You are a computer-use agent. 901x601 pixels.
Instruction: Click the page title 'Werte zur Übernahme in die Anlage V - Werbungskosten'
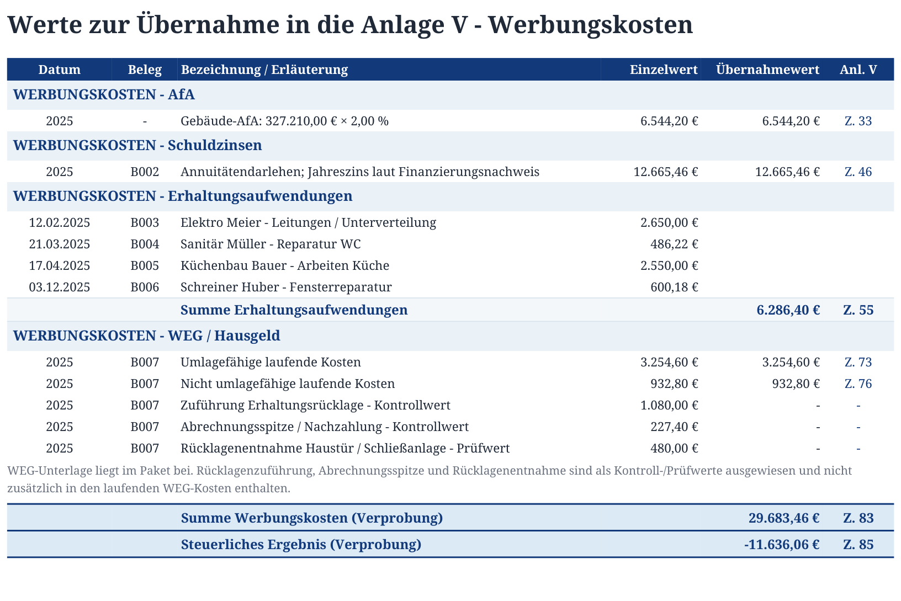350,25
